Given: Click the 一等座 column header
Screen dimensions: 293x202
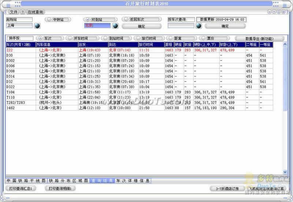Looking at the screenshot, I should (x=266, y=45).
